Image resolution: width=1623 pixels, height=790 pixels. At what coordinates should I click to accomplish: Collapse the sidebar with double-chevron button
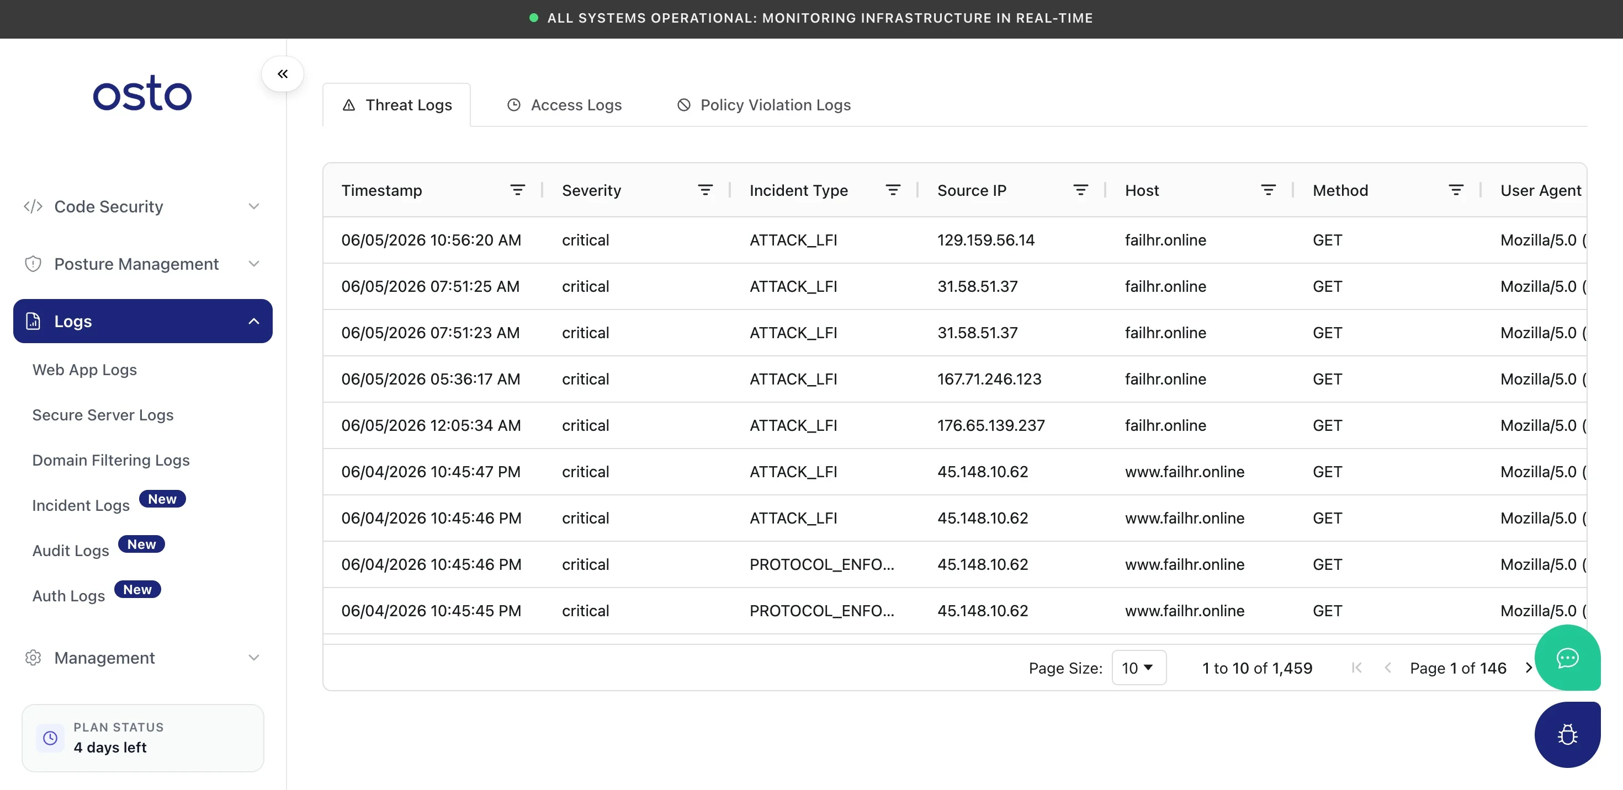pos(282,74)
